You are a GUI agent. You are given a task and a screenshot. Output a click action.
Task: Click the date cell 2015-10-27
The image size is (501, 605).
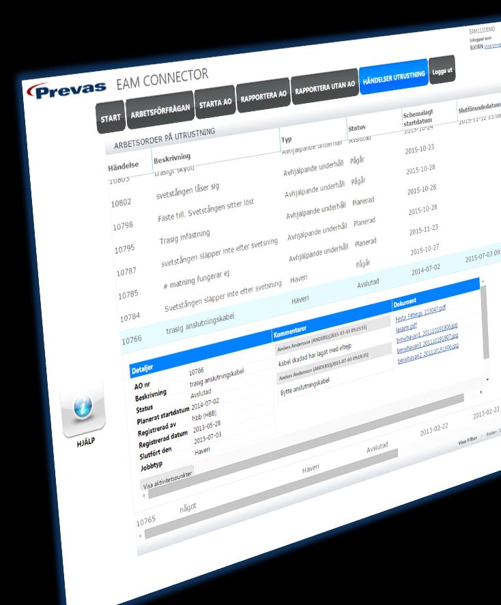click(425, 250)
